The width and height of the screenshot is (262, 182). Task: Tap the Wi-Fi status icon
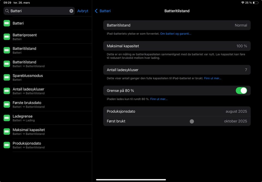click(x=243, y=3)
